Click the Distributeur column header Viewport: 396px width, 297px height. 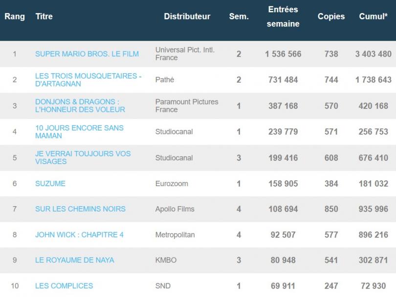tap(187, 17)
